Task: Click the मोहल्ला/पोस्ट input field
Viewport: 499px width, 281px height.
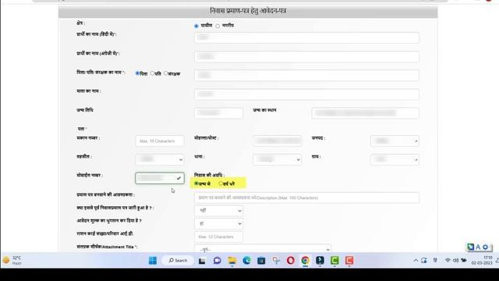Action: point(278,140)
